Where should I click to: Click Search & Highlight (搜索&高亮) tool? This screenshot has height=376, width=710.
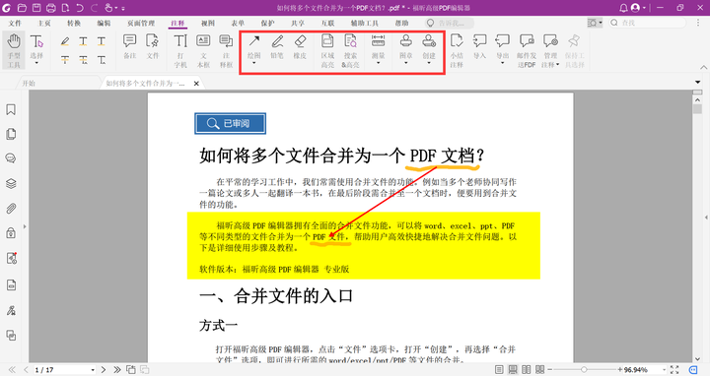coord(350,50)
